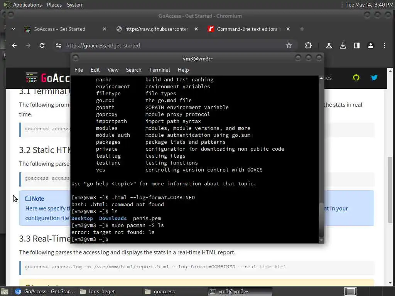
Task: Click the 'Note' heading in blue box
Action: pos(38,198)
